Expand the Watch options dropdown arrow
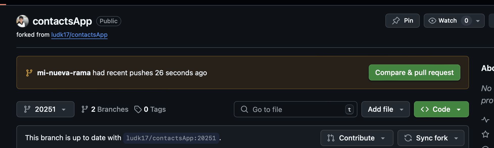The image size is (494, 148). (x=478, y=21)
